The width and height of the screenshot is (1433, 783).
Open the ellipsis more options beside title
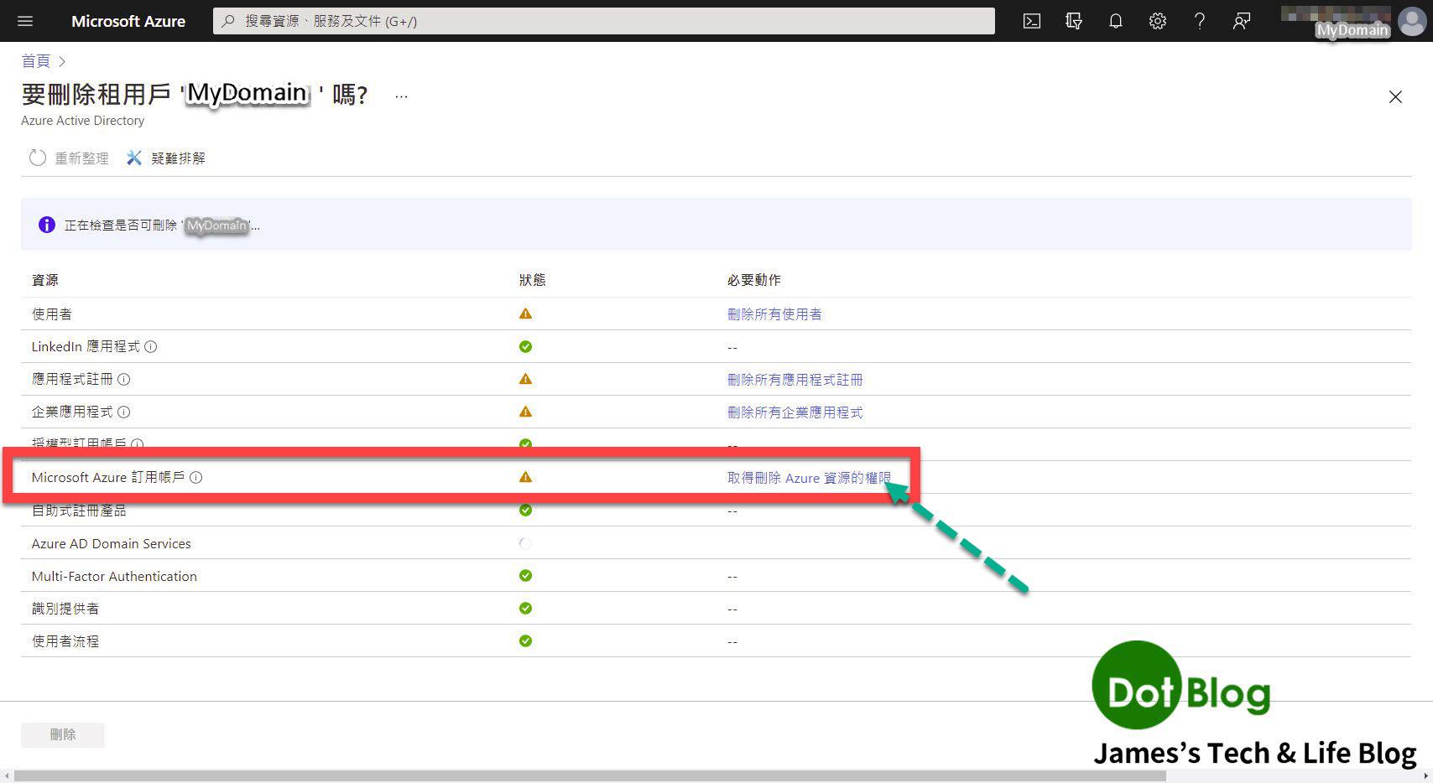click(x=402, y=96)
